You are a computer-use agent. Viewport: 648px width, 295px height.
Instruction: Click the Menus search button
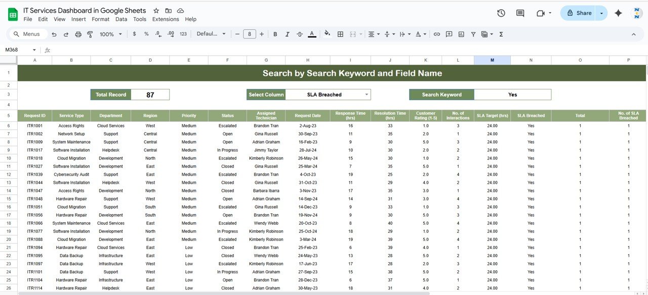pos(28,34)
